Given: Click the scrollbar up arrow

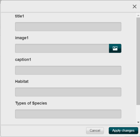Looking at the screenshot, I should (x=138, y=16).
